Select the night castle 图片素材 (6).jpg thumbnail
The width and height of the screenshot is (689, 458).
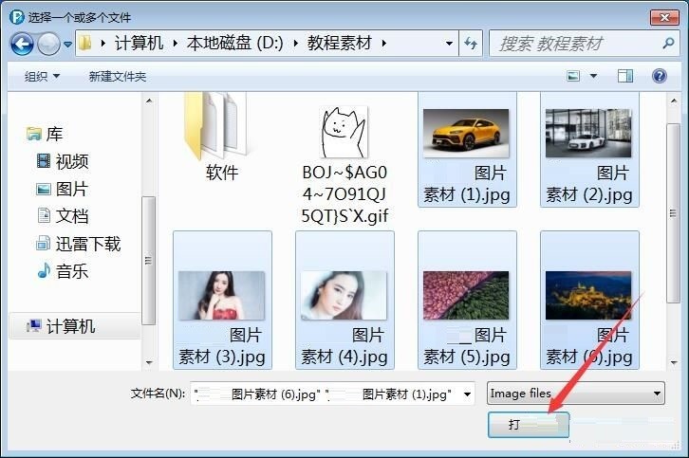point(588,295)
